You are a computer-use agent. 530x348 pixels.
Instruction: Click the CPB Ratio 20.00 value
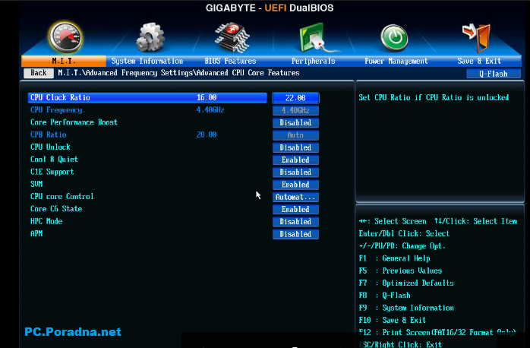point(207,134)
